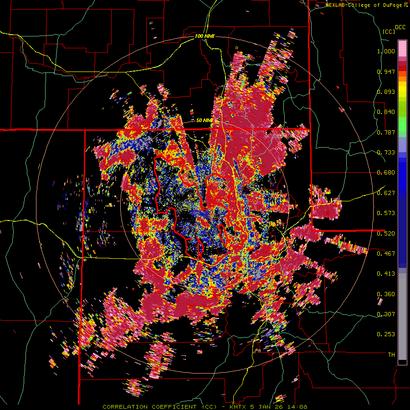
Task: Select the 0.893 scale value
Action: pos(386,92)
